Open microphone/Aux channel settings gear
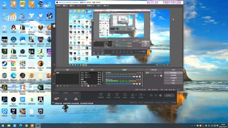 click(x=140, y=84)
